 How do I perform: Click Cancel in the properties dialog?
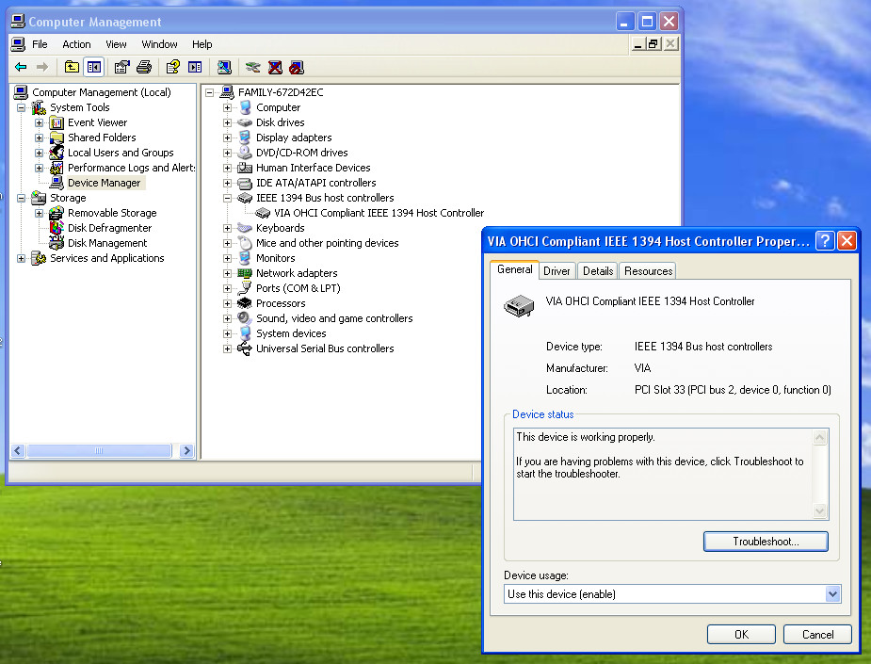point(817,635)
